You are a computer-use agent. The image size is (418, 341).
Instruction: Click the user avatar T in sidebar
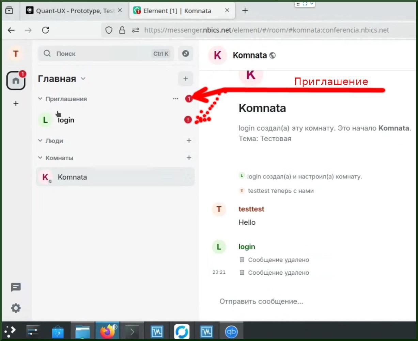[16, 54]
